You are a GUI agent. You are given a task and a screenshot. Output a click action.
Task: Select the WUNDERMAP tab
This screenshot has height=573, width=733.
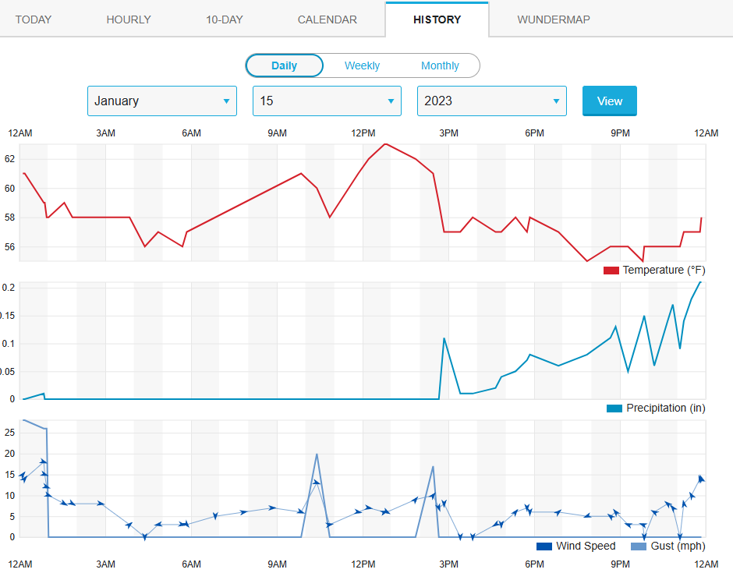554,19
